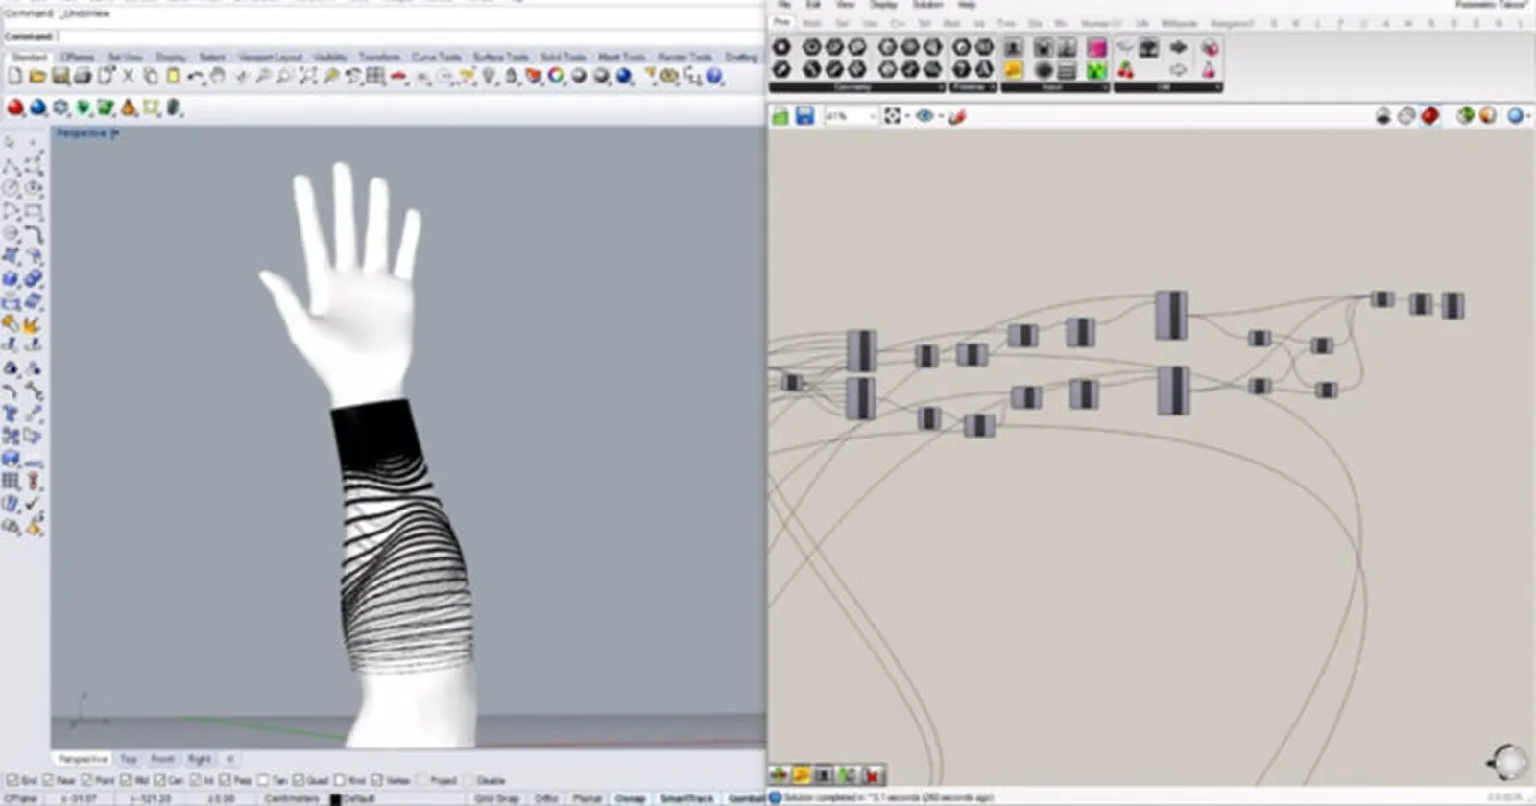Click the blue Help question mark icon
The height and width of the screenshot is (806, 1536).
pyautogui.click(x=714, y=76)
